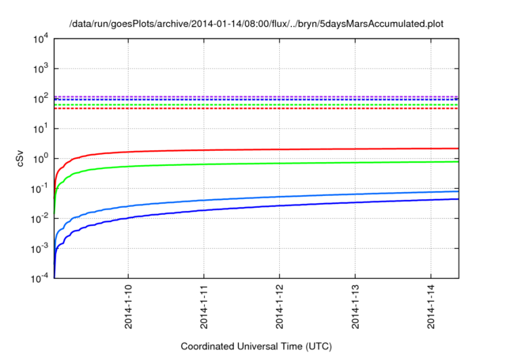The width and height of the screenshot is (506, 354).
Task: Click the 10^0 y-axis tick label
Action: (40, 158)
